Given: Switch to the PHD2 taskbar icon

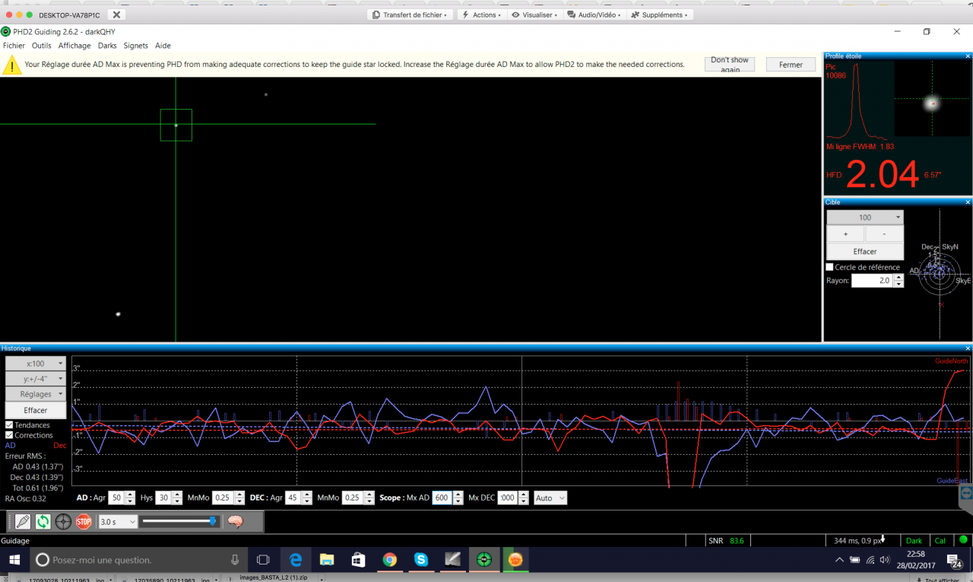Looking at the screenshot, I should tap(483, 560).
